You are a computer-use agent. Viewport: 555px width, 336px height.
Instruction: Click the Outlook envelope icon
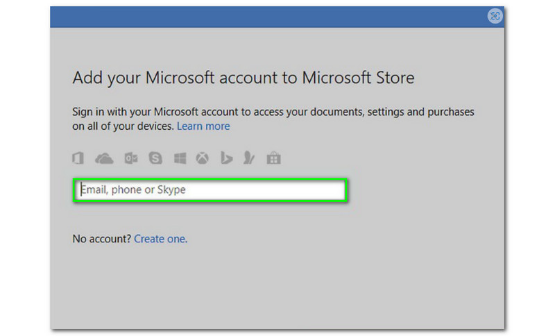130,159
